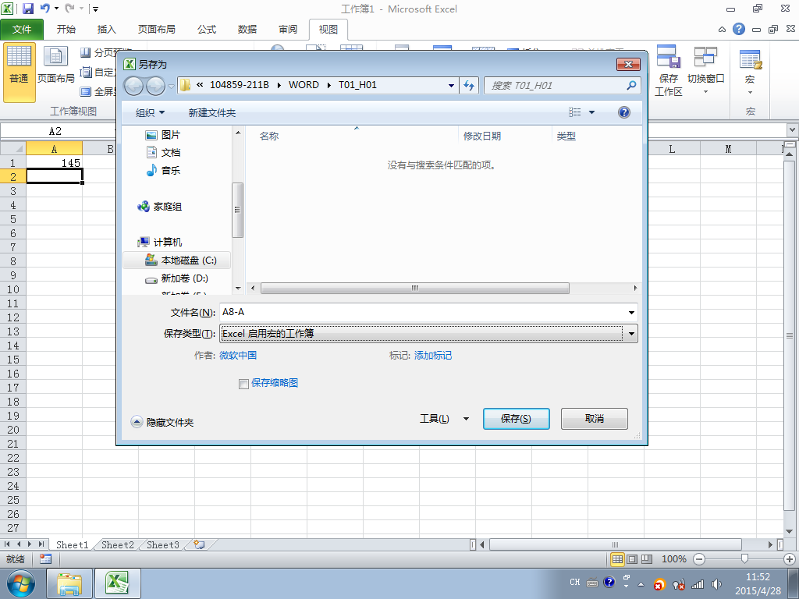Open the 保存类型 dropdown list
Screen dimensions: 799x599
click(631, 334)
